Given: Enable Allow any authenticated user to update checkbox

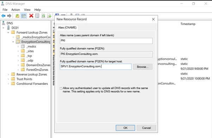Looking at the screenshot, I should 61,88.
